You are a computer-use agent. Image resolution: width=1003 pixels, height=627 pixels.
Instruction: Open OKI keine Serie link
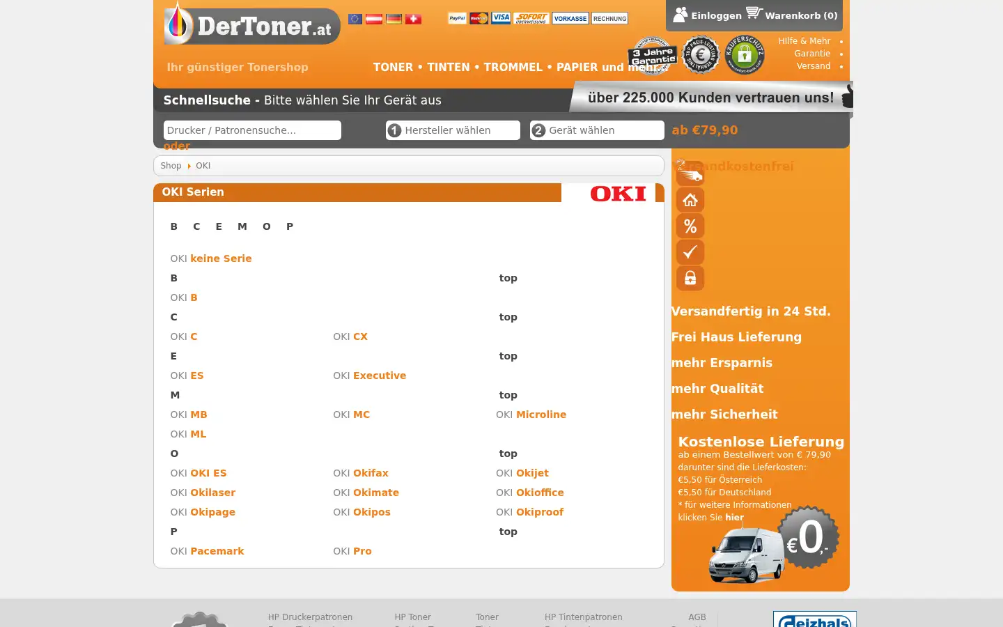211,258
